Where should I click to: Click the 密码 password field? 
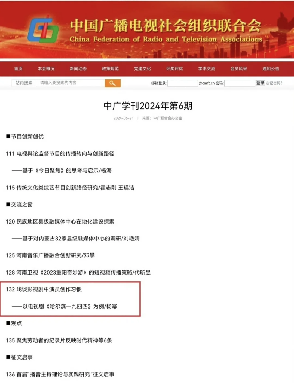[x=240, y=83]
